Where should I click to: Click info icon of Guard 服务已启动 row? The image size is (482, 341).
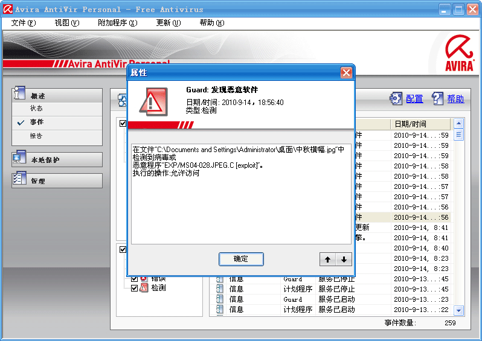(x=219, y=299)
